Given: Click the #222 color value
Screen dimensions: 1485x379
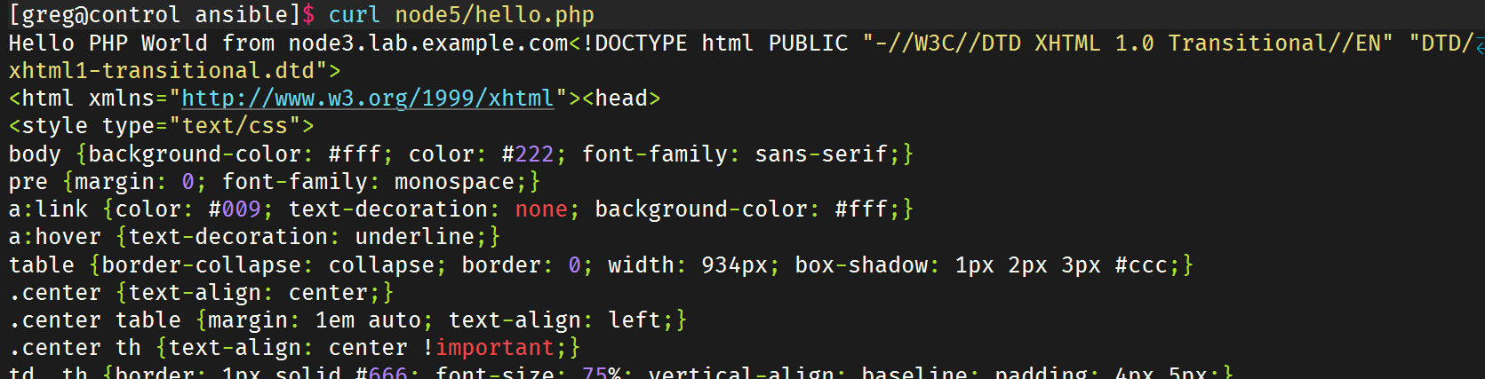Looking at the screenshot, I should click(x=528, y=154).
